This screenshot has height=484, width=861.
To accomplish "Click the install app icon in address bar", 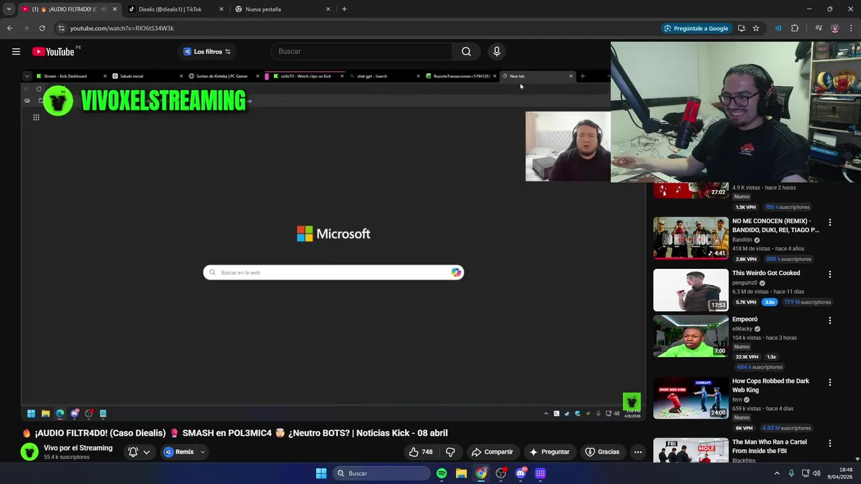I will coord(741,28).
